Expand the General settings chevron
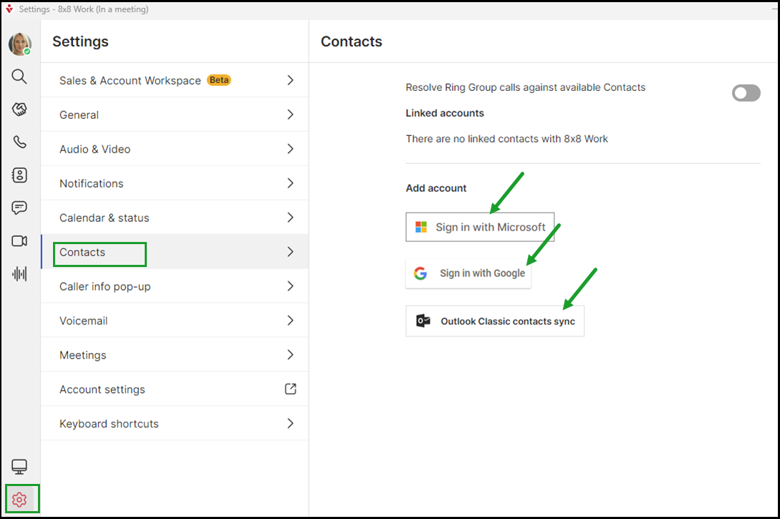 (x=291, y=115)
